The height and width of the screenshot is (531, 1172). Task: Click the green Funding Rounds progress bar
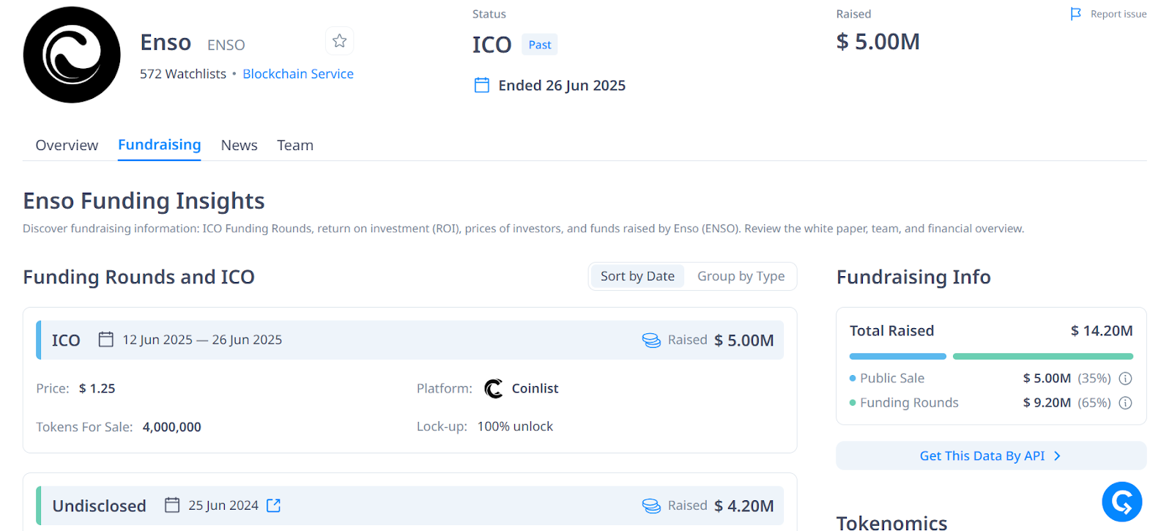pos(1042,357)
